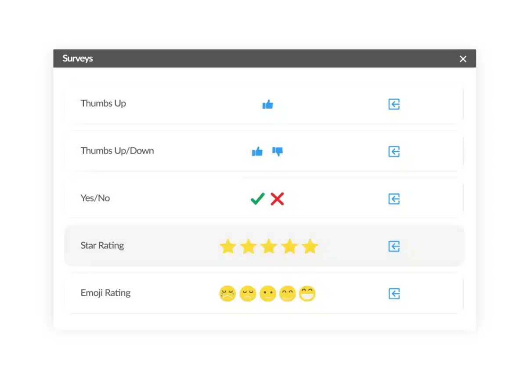Click the smiling emoji in Emoji Rating

pos(287,294)
